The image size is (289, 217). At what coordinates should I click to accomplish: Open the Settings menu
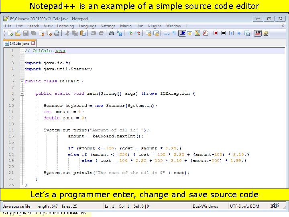tap(108, 26)
